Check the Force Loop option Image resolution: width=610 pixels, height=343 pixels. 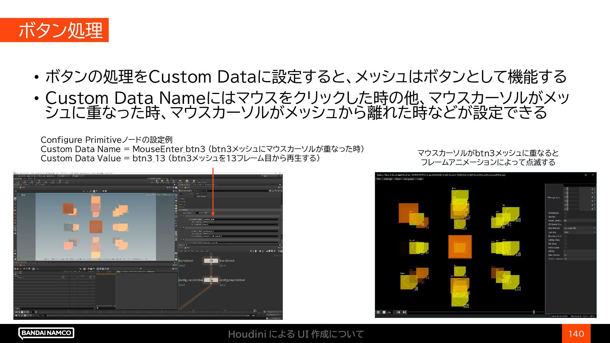click(x=565, y=248)
